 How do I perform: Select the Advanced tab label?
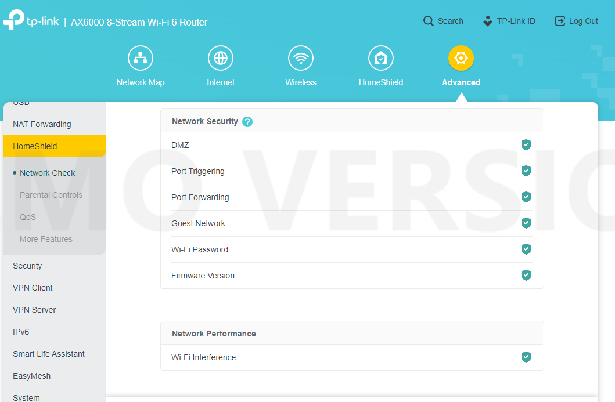(x=461, y=82)
